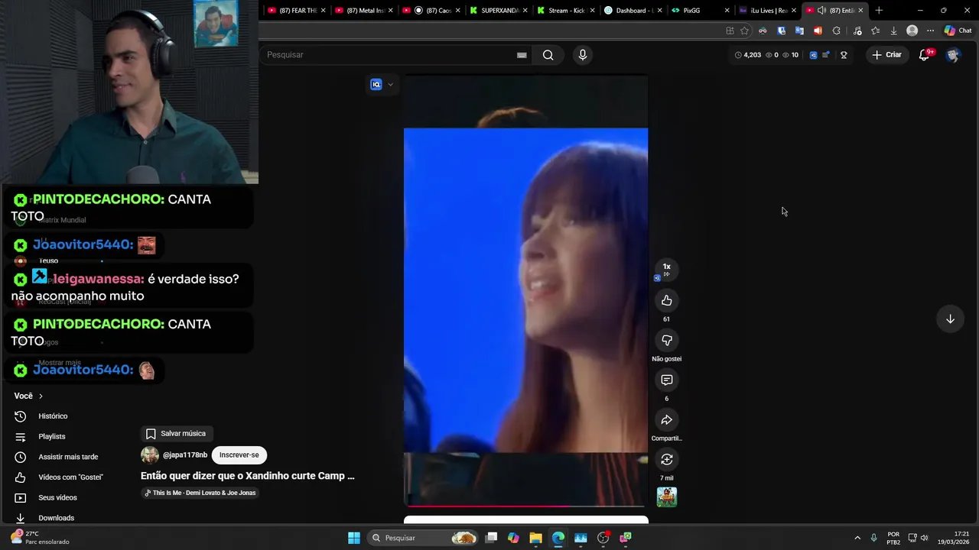979x550 pixels.
Task: Open the Edge profile avatar
Action: [912, 31]
